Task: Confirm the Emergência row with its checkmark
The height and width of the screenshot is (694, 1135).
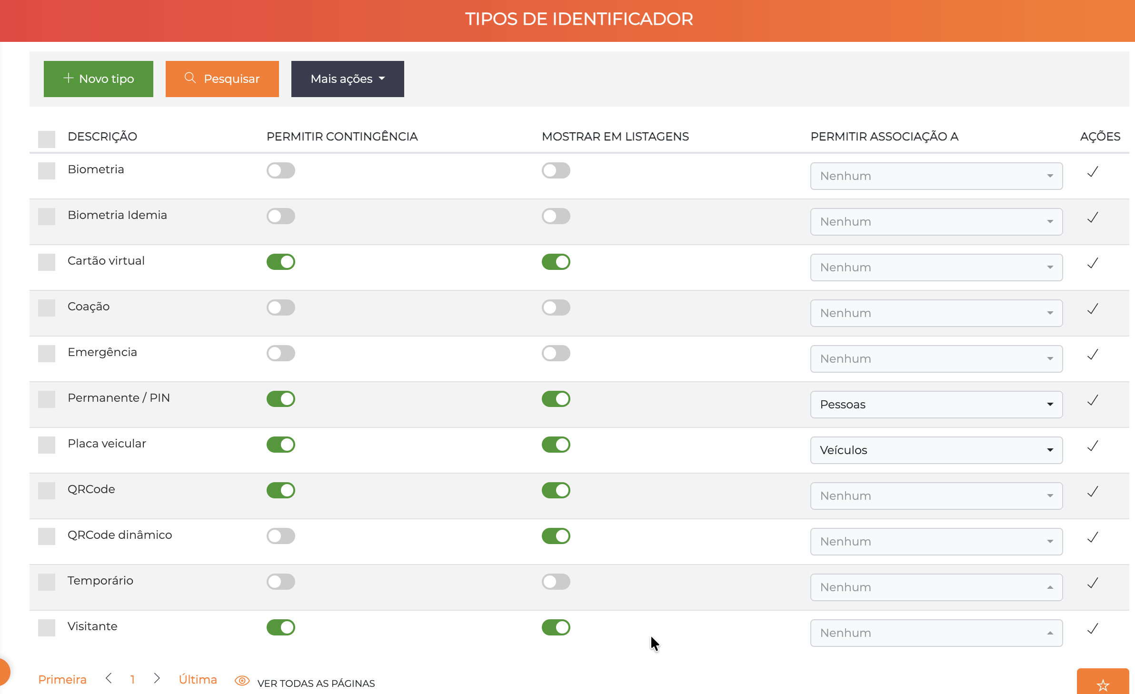Action: [1093, 355]
